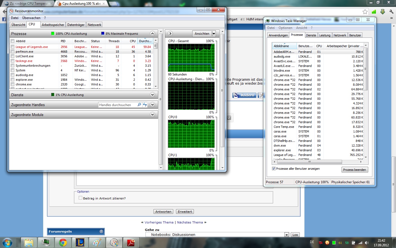Toggle Prozesse aller Benutzer anzeigen

coord(274,169)
